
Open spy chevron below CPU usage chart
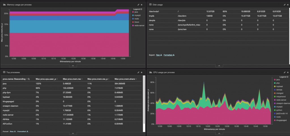[x=219, y=133]
